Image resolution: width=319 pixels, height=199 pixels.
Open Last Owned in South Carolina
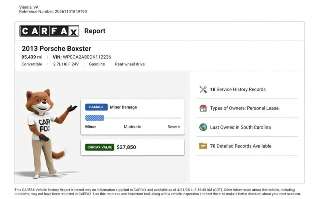point(240,127)
